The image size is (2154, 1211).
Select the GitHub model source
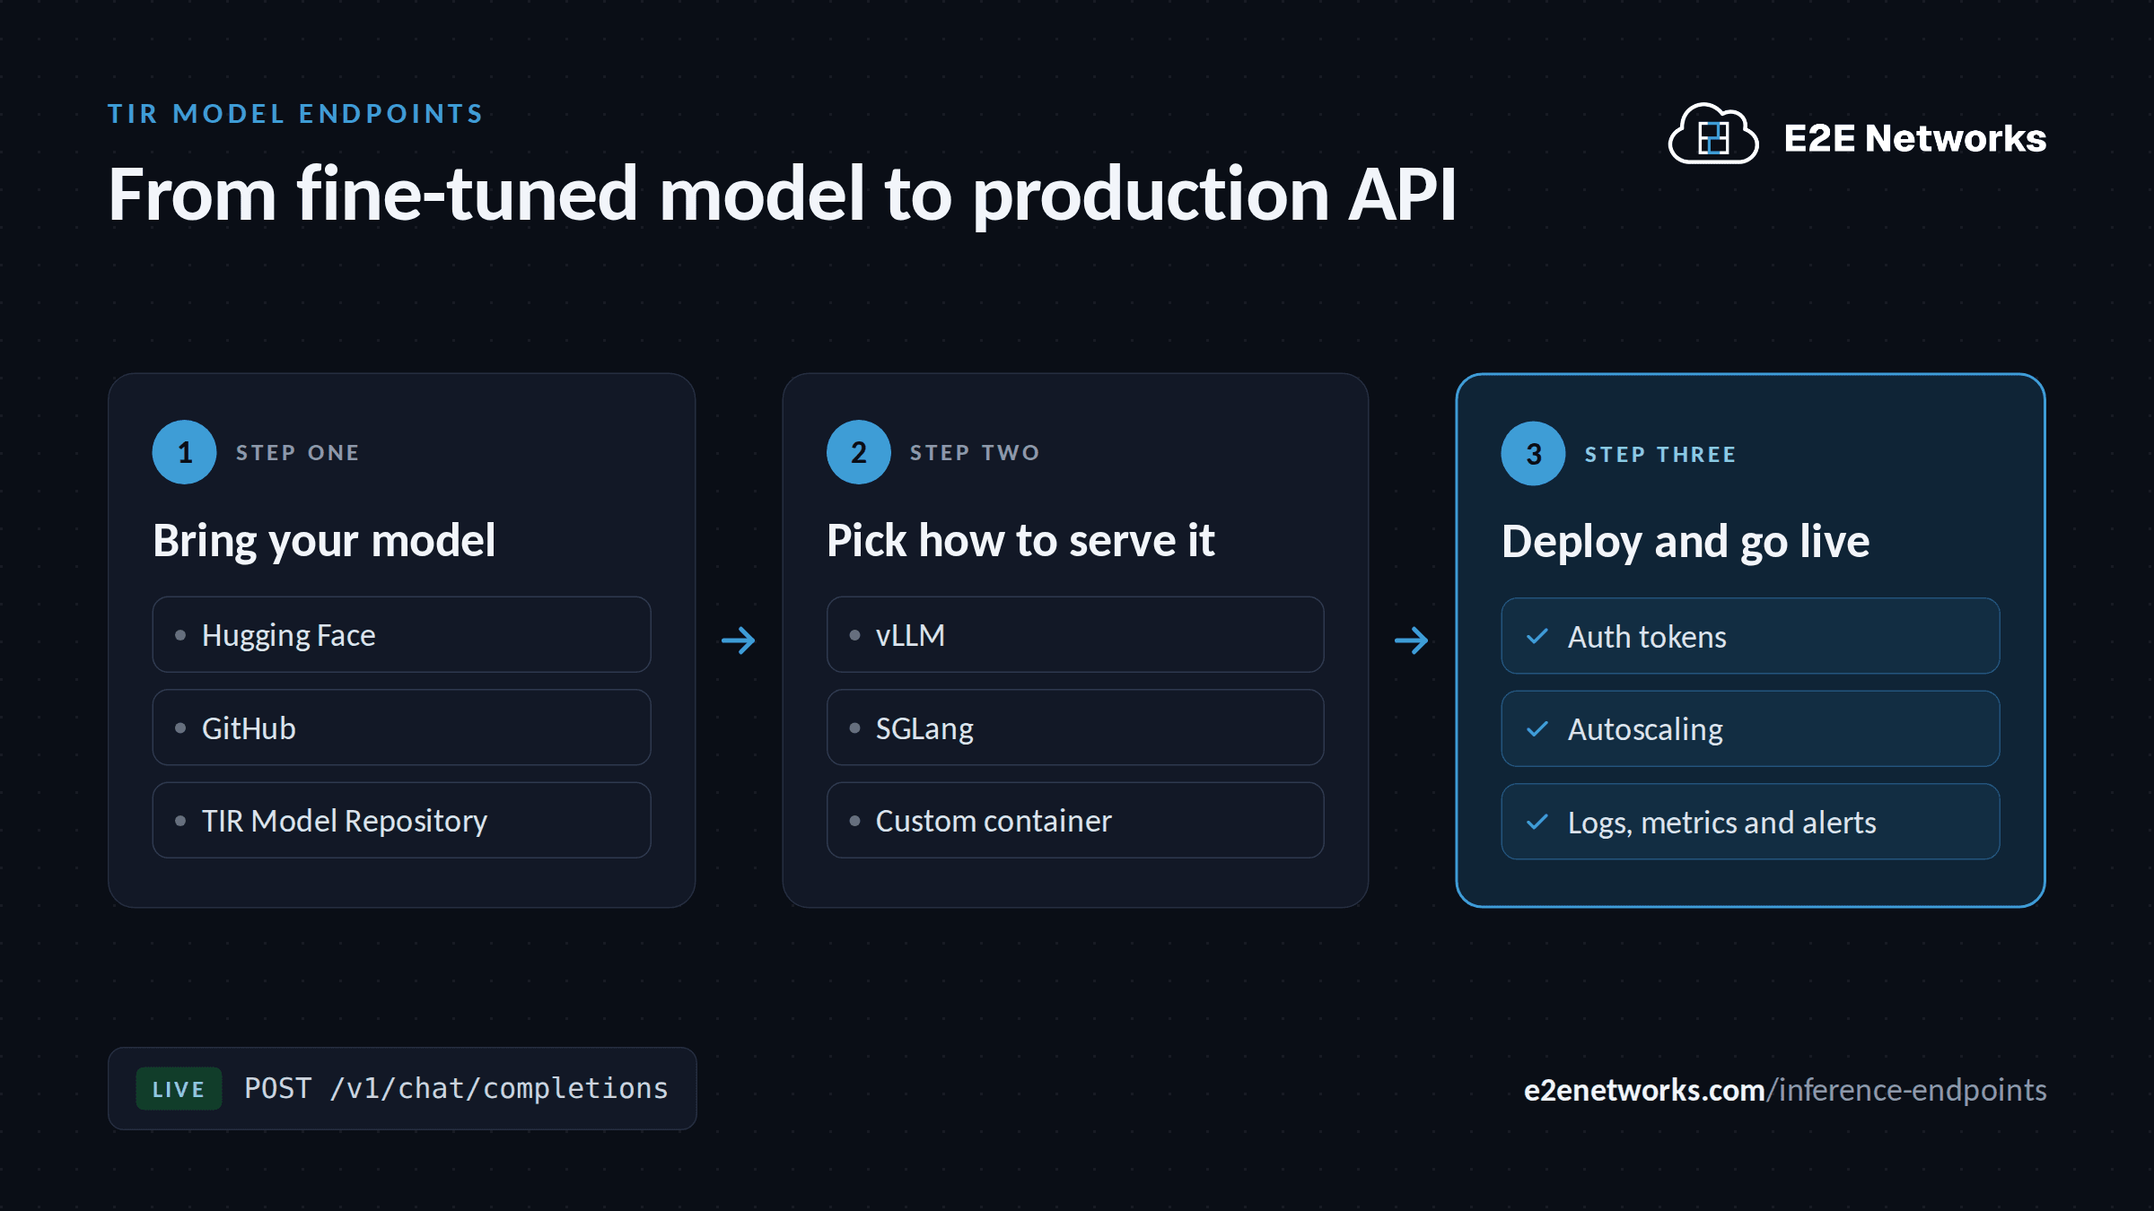point(401,727)
